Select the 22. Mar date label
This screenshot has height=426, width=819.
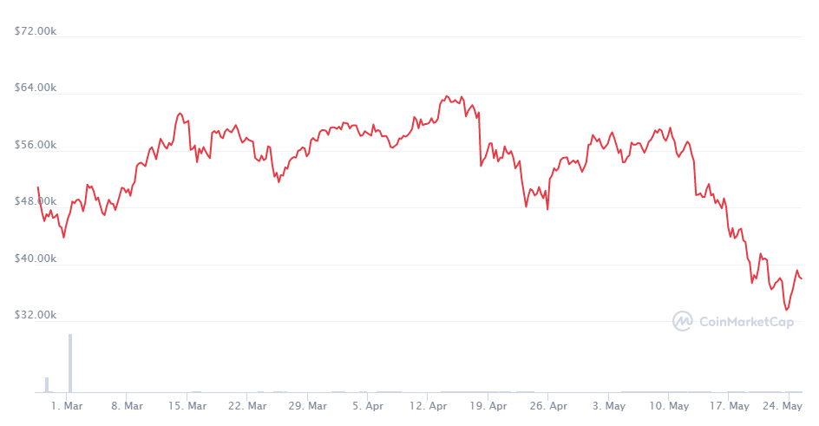248,405
